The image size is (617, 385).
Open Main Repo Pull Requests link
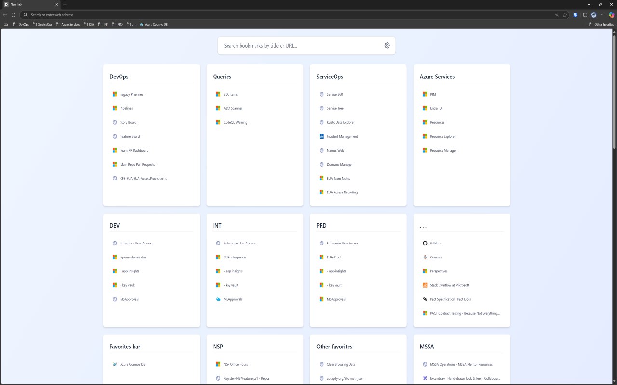137,164
